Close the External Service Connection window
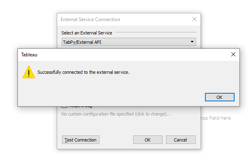Screen dimensions: 250x163 [194, 19]
